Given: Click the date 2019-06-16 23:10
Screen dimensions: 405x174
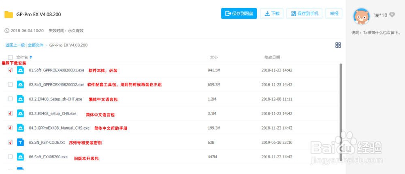Looking at the screenshot, I should tap(277, 142).
